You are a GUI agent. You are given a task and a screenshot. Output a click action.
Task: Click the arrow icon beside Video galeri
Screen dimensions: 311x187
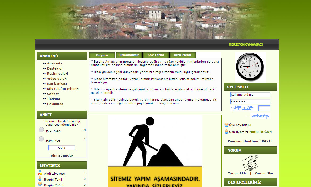[x=45, y=79]
